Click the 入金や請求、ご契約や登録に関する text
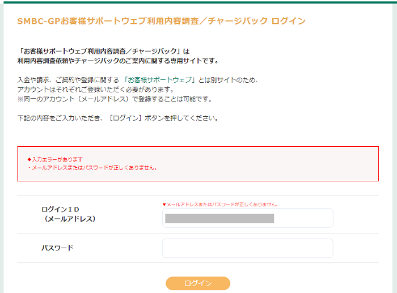This screenshot has width=397, height=293. [68, 80]
